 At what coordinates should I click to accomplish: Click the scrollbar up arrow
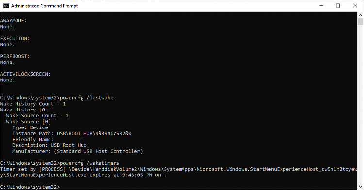coord(360,15)
